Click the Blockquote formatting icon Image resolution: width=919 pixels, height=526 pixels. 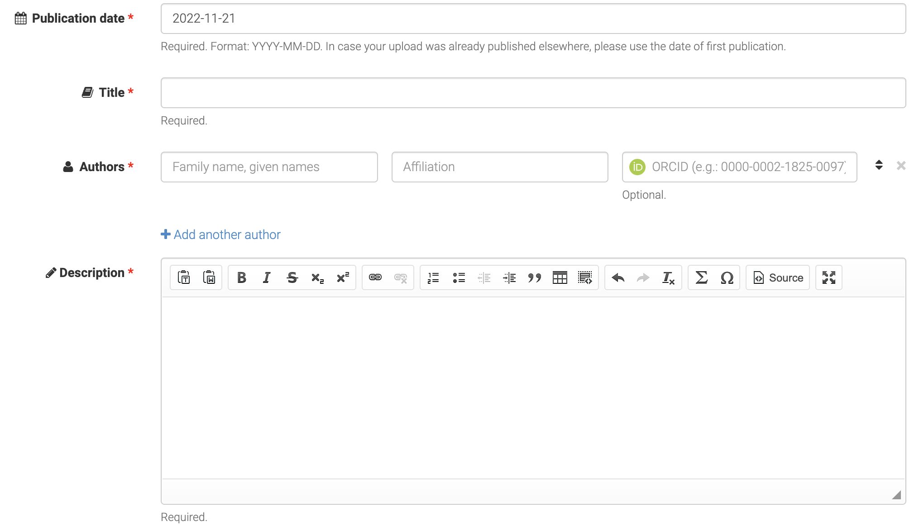click(534, 278)
